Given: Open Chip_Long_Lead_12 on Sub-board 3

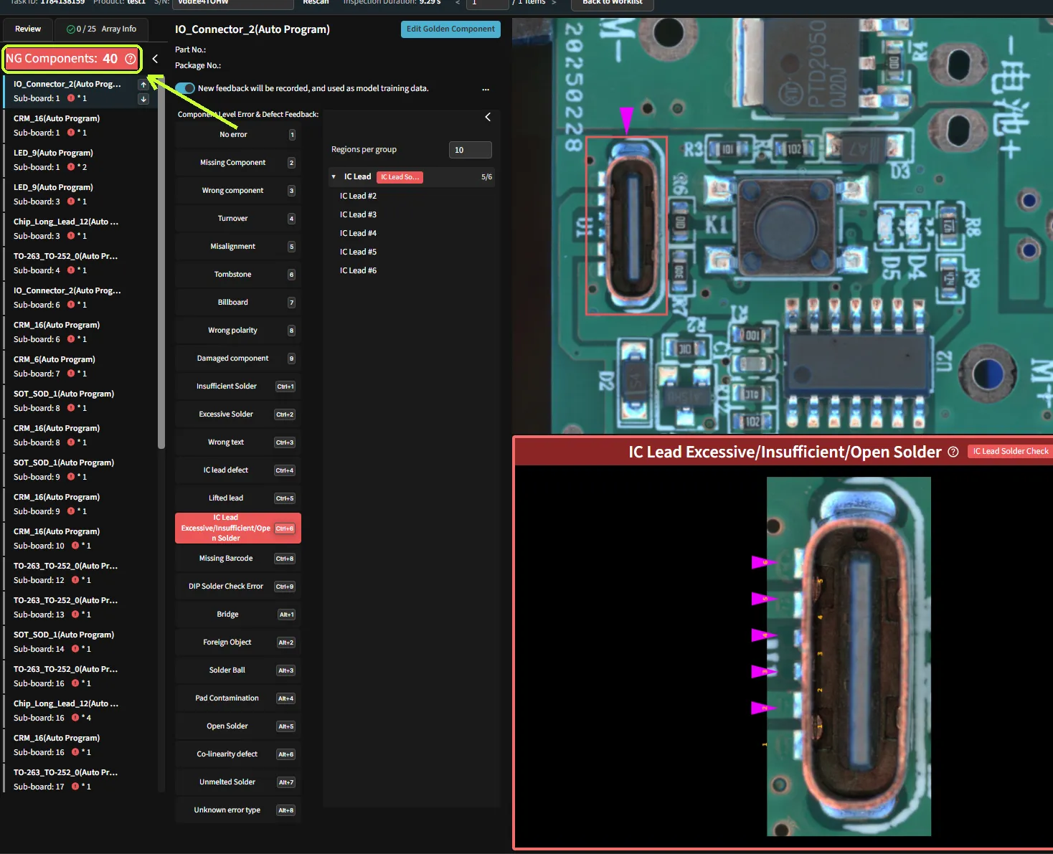Looking at the screenshot, I should tap(80, 229).
